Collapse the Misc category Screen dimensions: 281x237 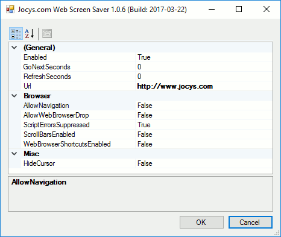14,154
